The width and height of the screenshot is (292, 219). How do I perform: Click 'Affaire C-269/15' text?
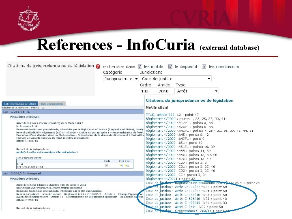tap(27, 200)
